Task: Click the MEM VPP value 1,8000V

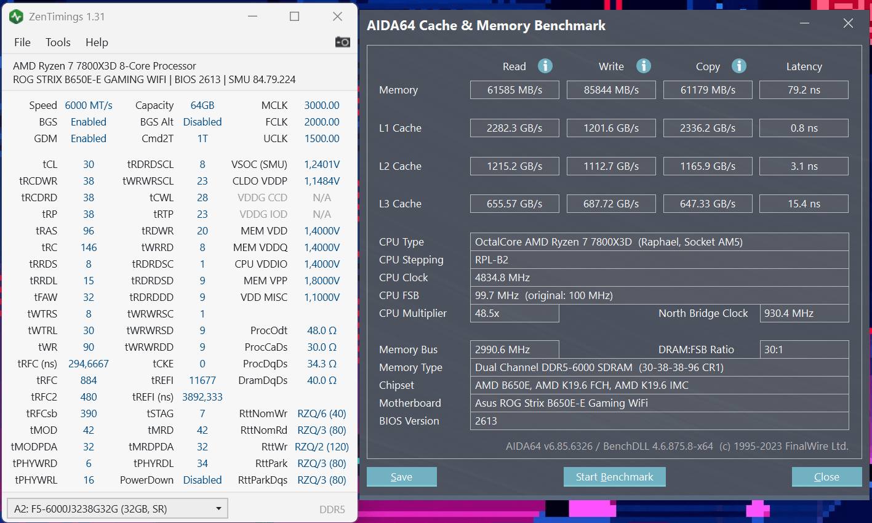Action: click(x=322, y=281)
